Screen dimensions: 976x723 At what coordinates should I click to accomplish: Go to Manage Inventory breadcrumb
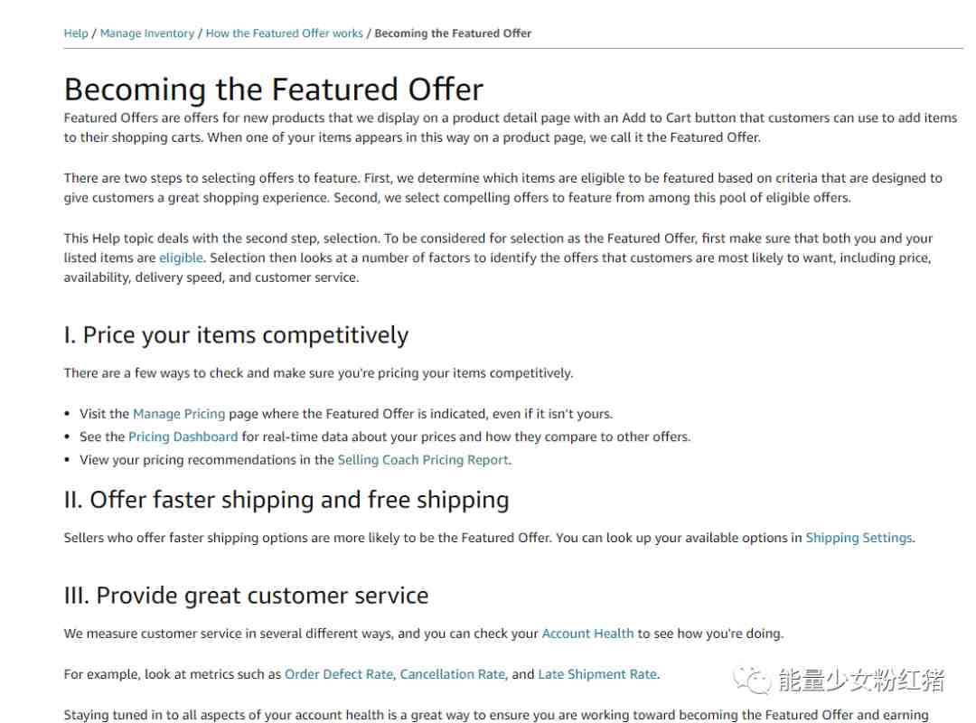(147, 33)
